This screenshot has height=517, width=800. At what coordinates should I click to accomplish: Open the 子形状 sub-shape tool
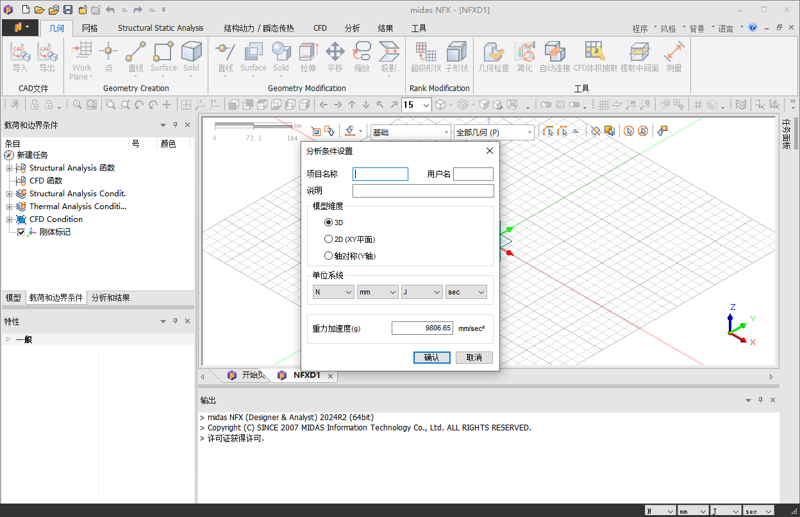tap(456, 57)
